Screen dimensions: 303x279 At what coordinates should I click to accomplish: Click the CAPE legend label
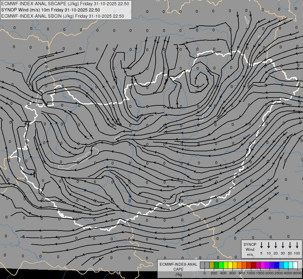tap(178, 269)
